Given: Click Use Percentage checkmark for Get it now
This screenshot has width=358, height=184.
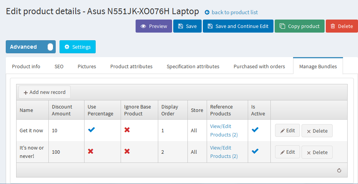Looking at the screenshot, I should click(x=91, y=130).
